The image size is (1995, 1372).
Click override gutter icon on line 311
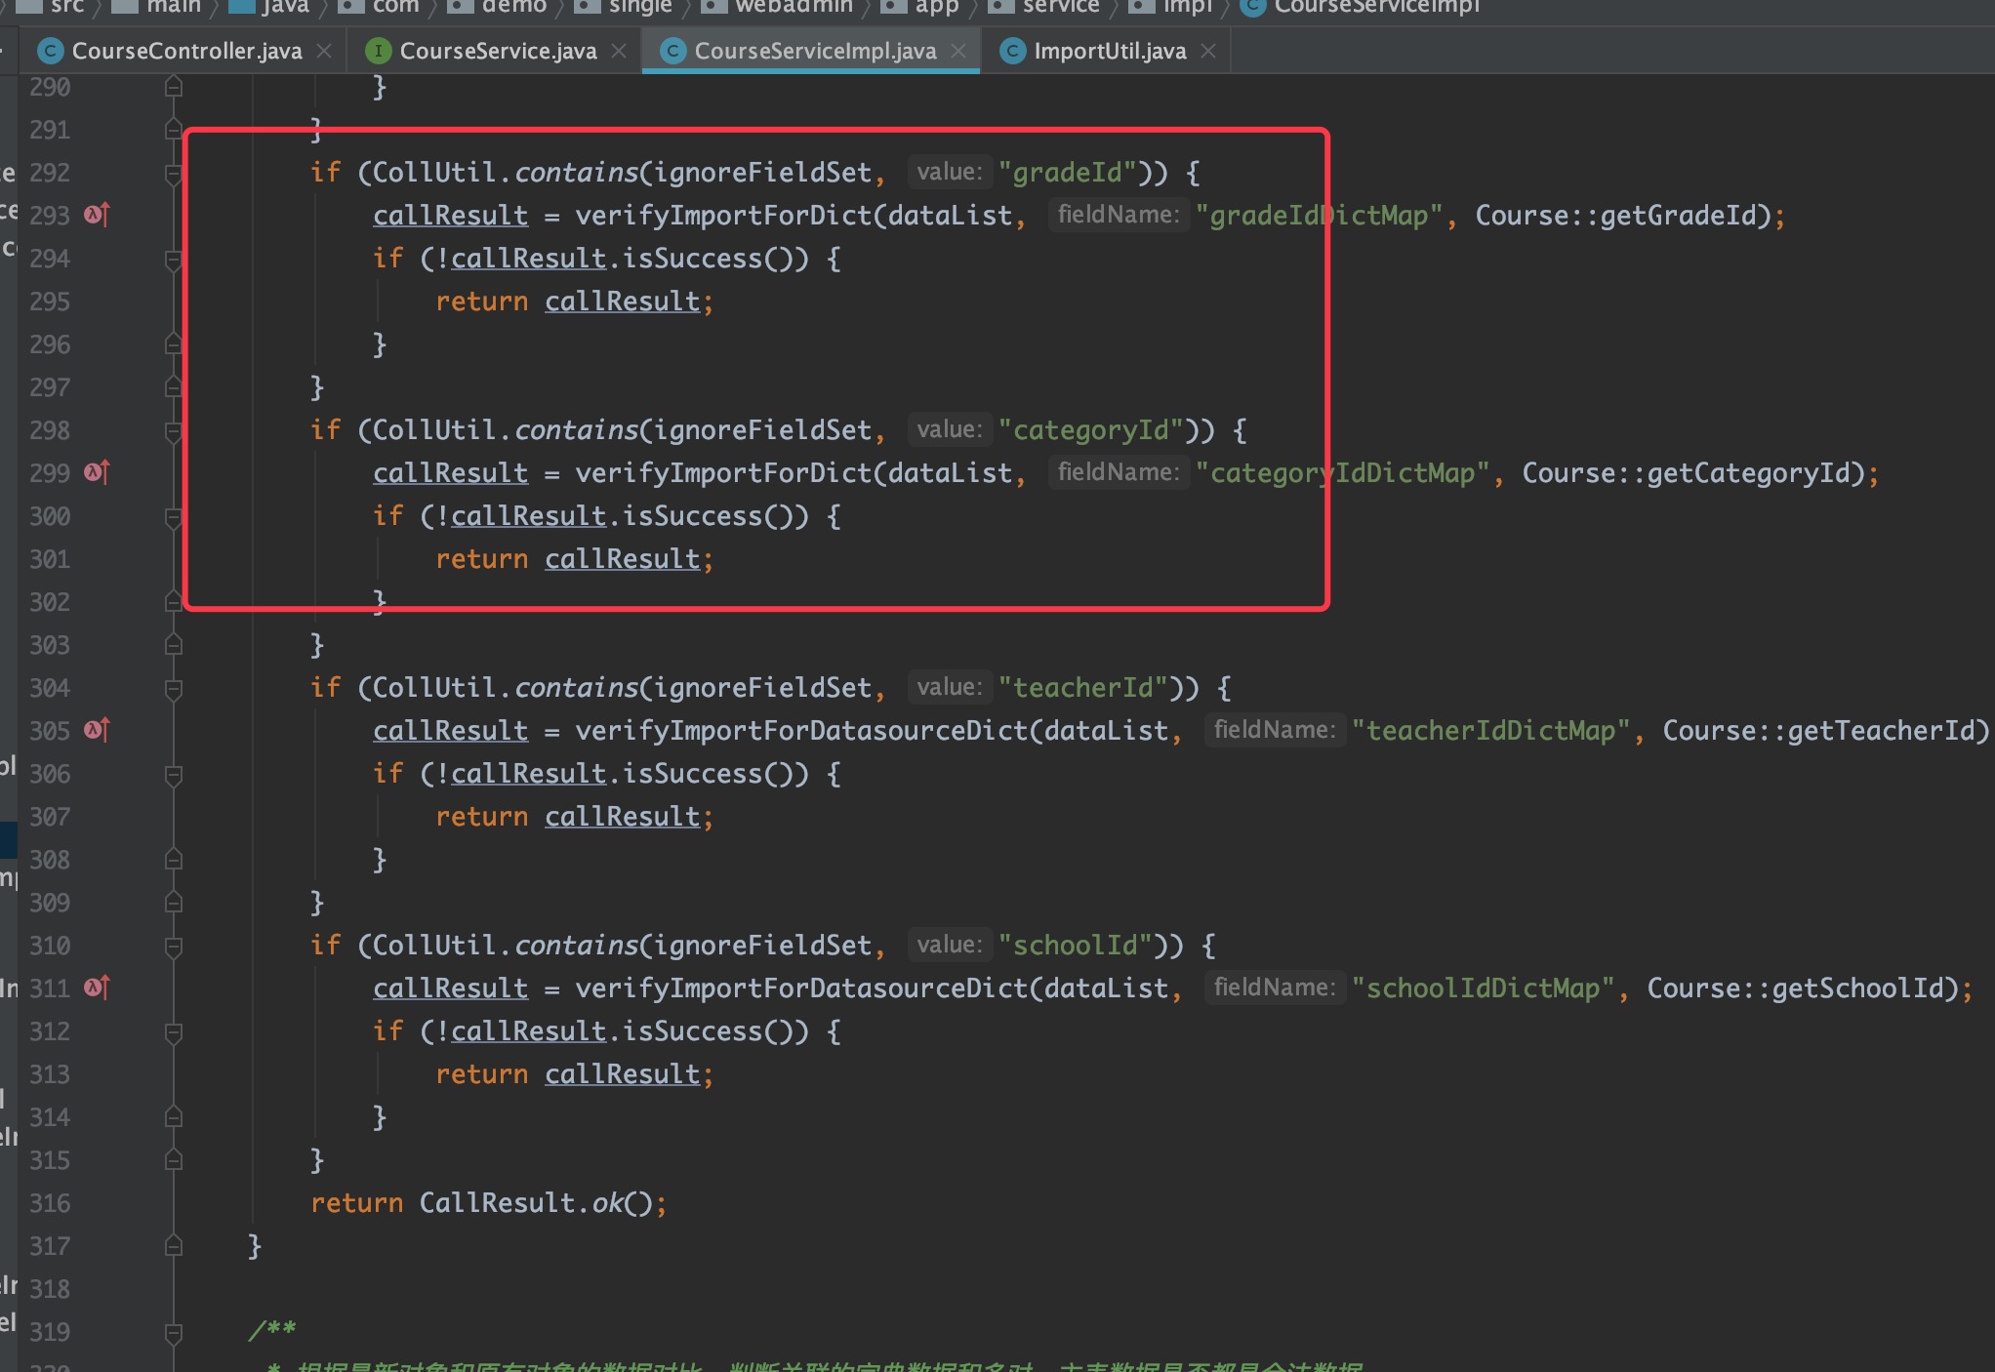(97, 988)
